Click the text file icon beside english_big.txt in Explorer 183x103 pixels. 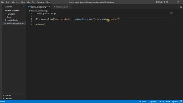tap(5, 20)
